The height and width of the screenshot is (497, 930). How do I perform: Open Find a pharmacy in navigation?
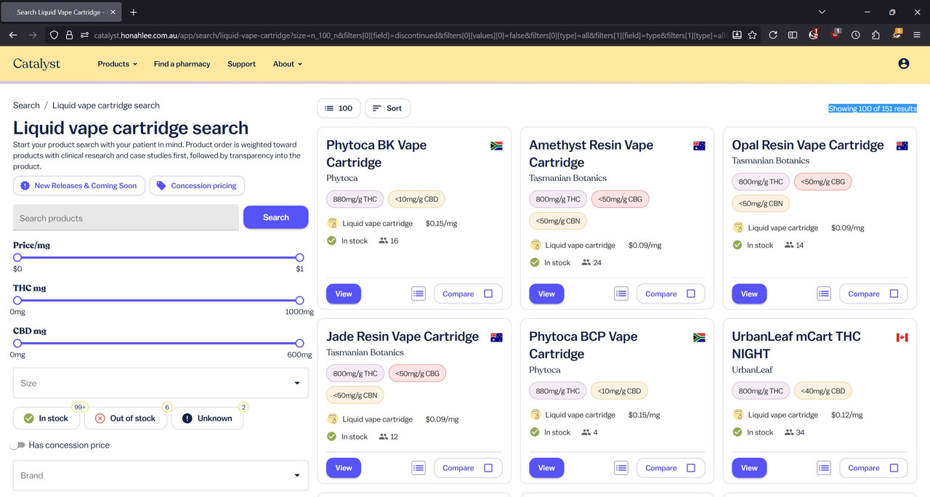[182, 64]
